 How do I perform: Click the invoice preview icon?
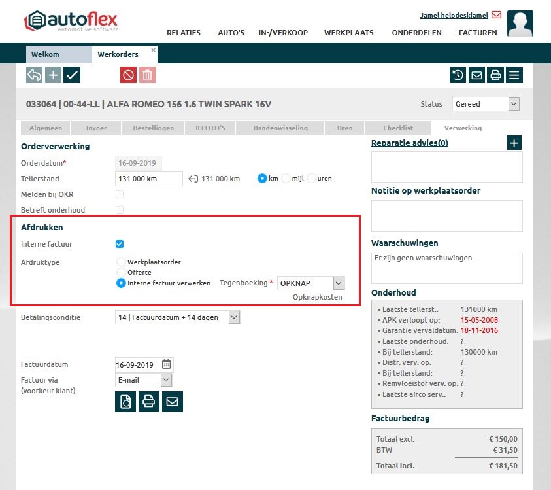coord(125,402)
